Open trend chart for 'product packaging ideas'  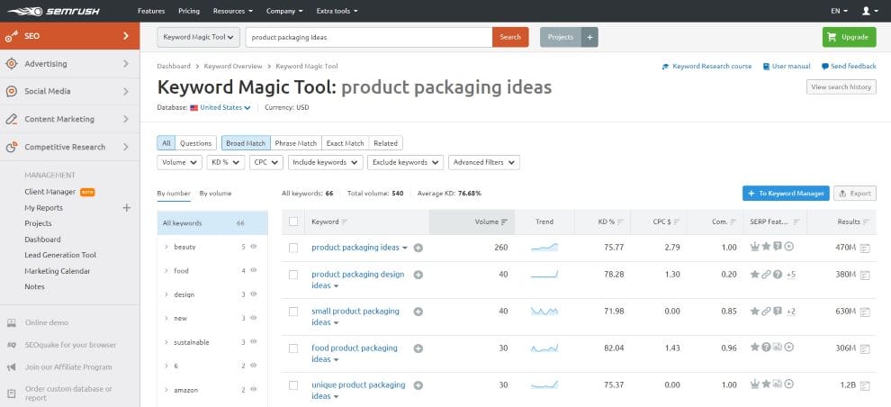(544, 248)
